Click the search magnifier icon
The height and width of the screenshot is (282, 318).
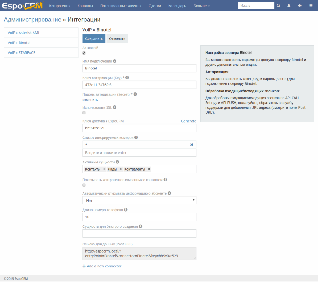(x=279, y=6)
